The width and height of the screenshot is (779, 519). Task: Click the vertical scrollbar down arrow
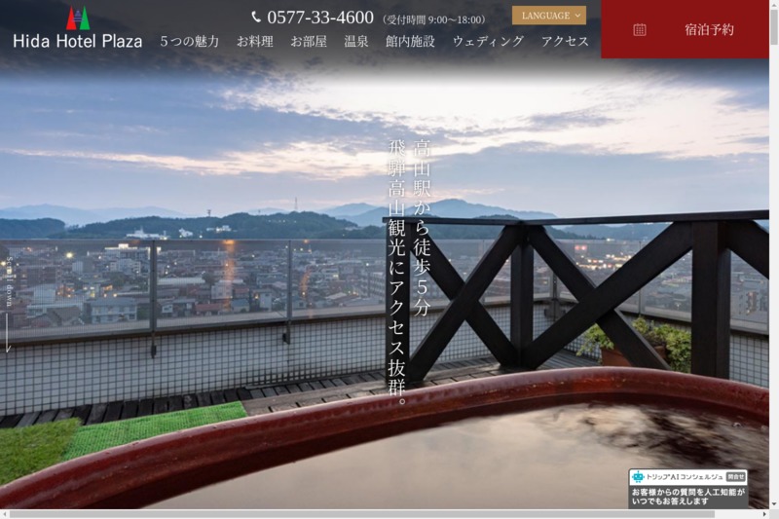click(774, 504)
